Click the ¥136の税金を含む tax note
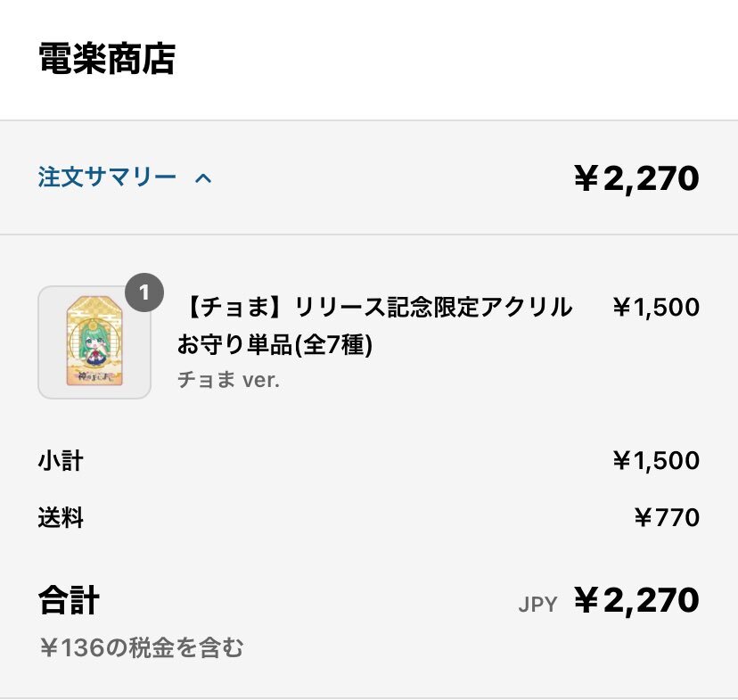 point(142,647)
